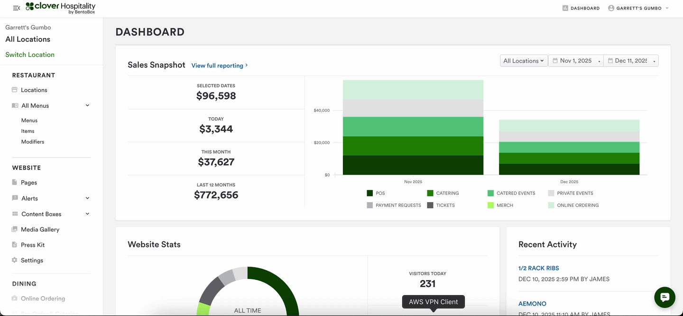Open Modifiers in the sidebar
Screen dimensions: 683x316
click(x=33, y=142)
